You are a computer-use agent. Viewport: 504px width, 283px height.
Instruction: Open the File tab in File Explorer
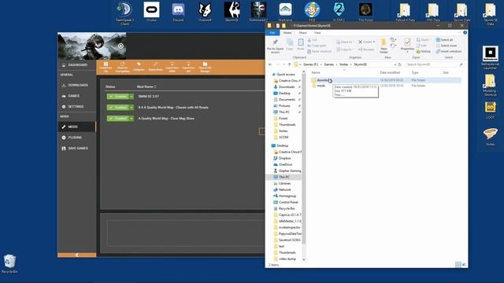point(272,33)
